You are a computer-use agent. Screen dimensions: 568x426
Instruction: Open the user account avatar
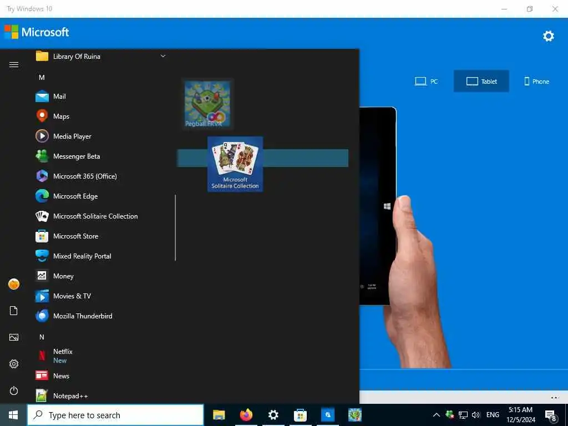point(14,284)
